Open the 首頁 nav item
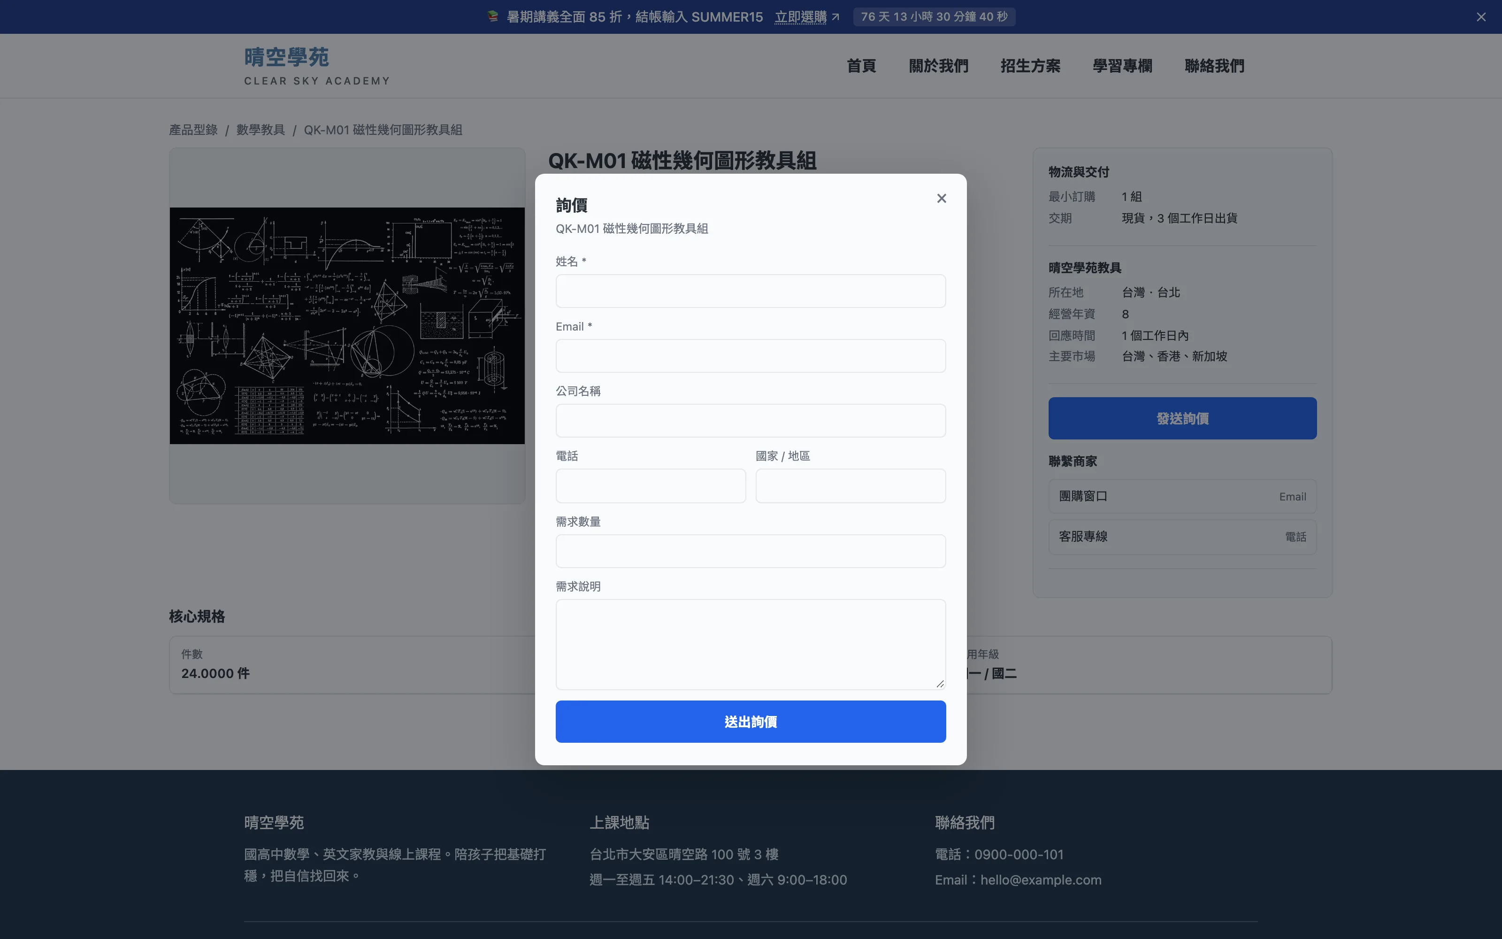The image size is (1502, 939). coord(861,66)
